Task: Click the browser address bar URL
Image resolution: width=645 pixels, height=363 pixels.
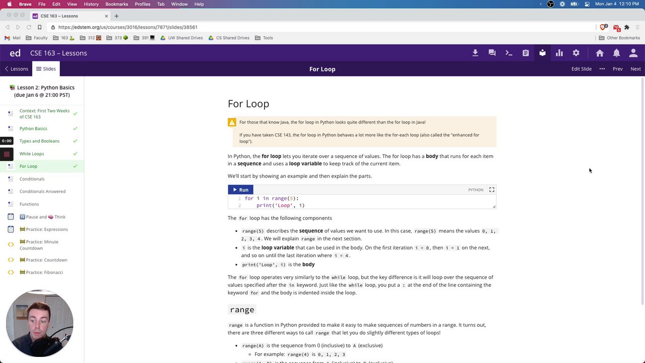Action: point(127,27)
